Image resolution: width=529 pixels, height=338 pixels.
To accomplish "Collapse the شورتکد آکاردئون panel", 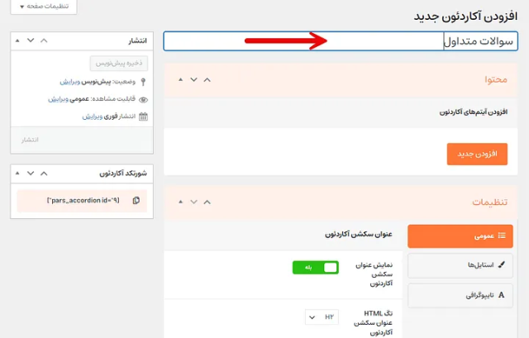I will (44, 174).
